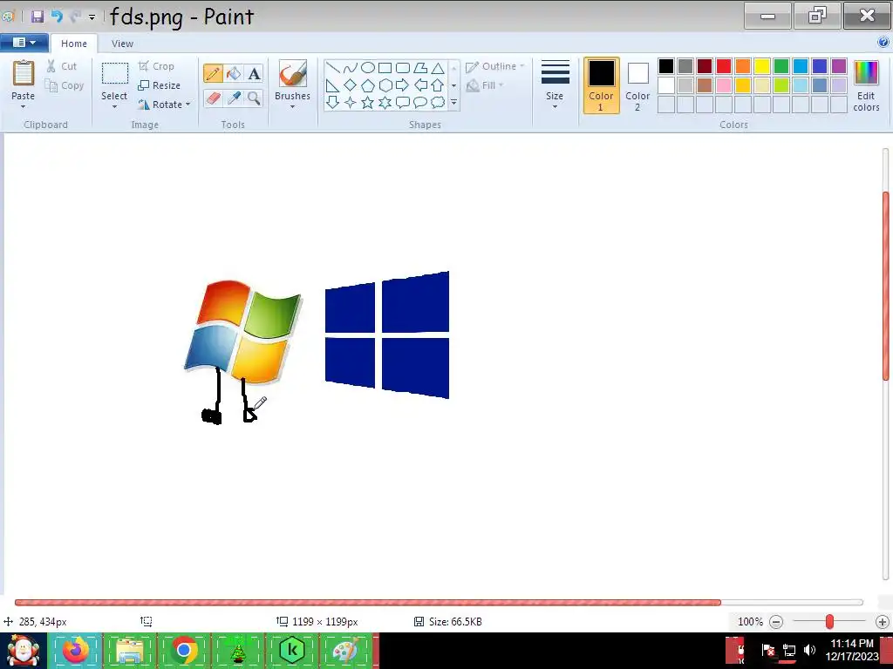Image resolution: width=893 pixels, height=669 pixels.
Task: Click Cut in Clipboard group
Action: click(x=62, y=66)
